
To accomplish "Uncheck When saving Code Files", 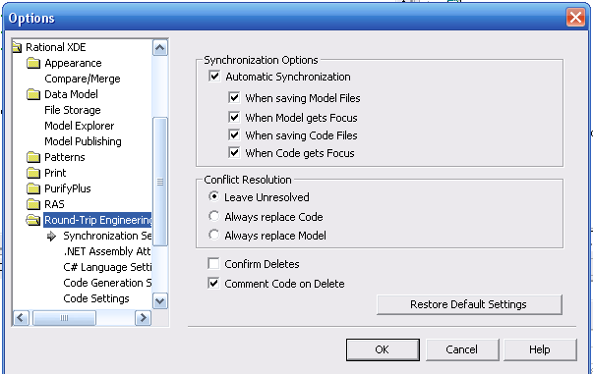I will coord(234,134).
